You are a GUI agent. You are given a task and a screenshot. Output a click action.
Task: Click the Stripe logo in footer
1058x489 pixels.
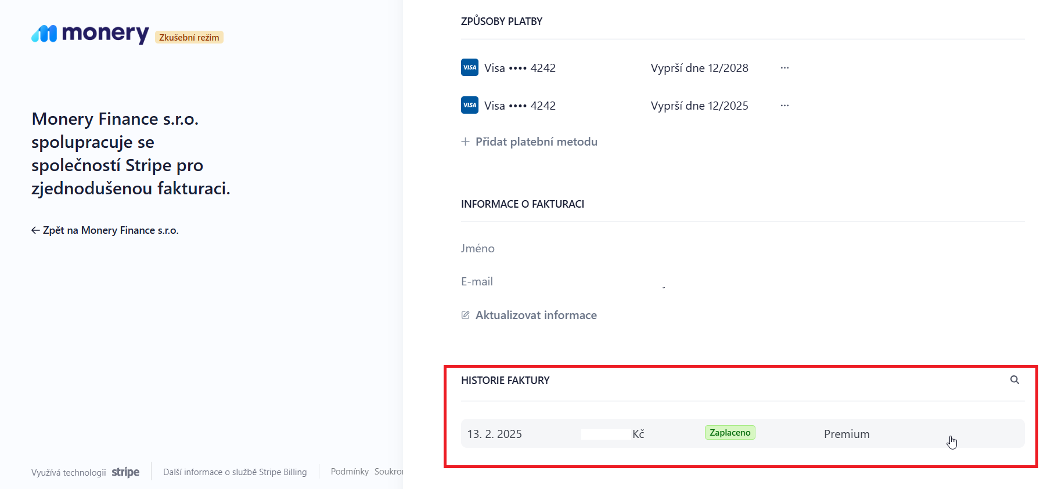click(125, 472)
